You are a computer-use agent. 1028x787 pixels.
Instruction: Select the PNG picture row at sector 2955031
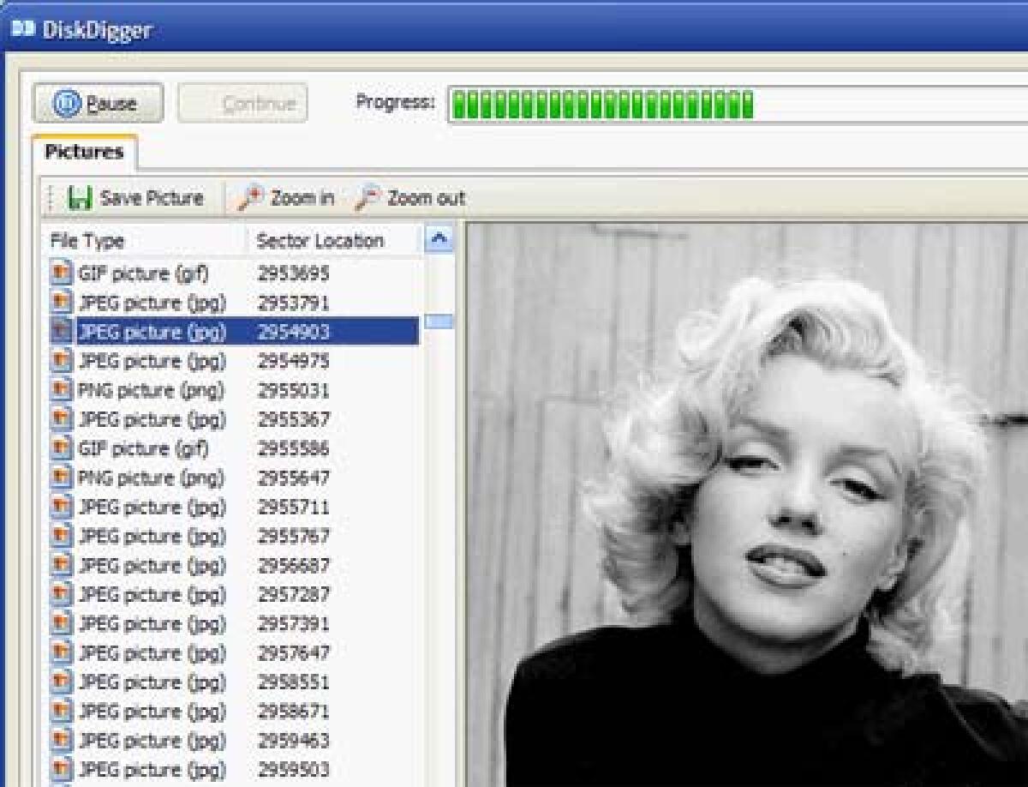click(x=233, y=390)
